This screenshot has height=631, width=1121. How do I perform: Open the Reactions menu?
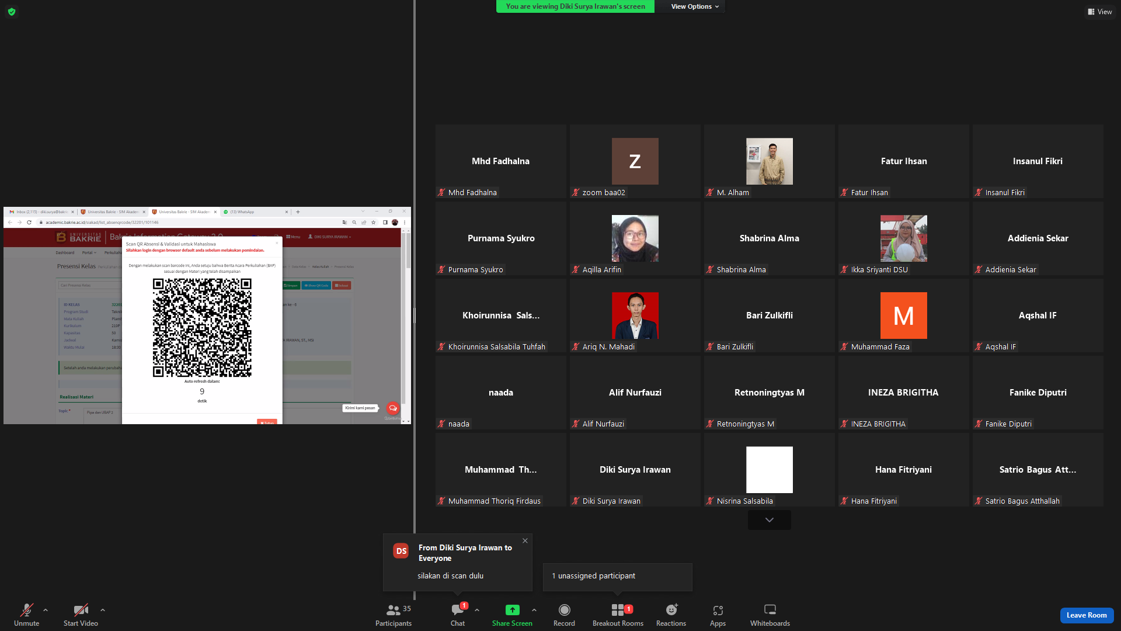(671, 615)
